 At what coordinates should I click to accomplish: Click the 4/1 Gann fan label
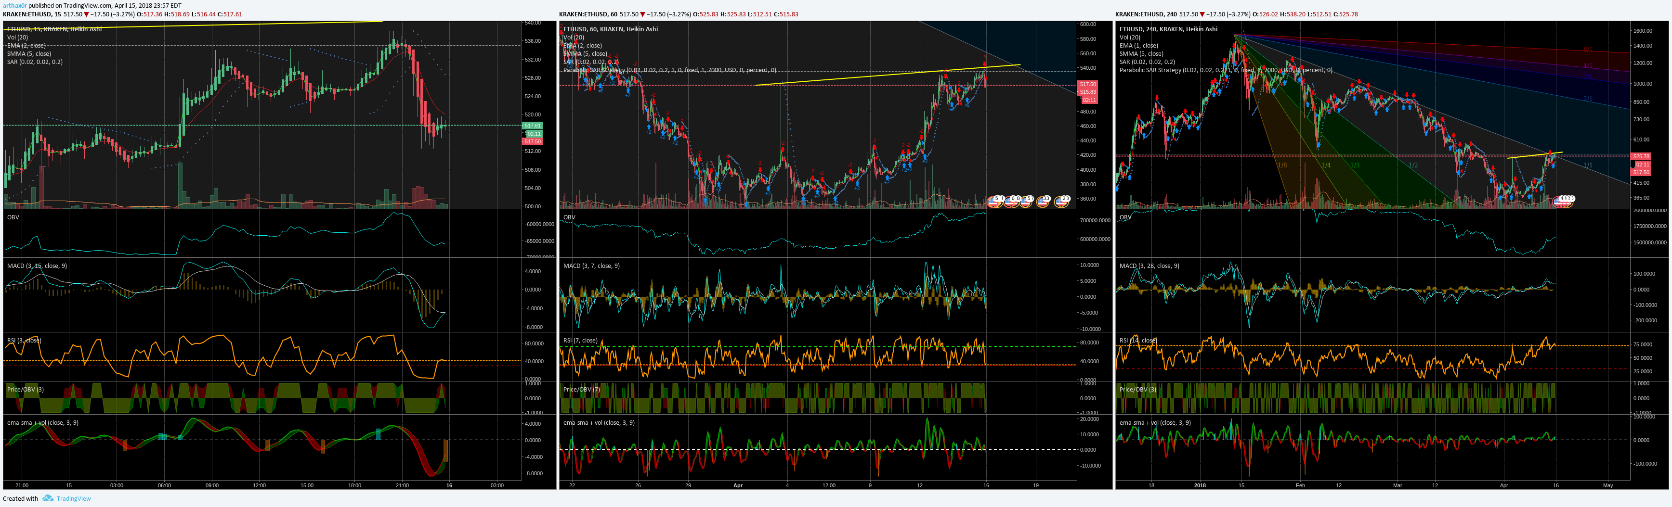(x=1588, y=66)
